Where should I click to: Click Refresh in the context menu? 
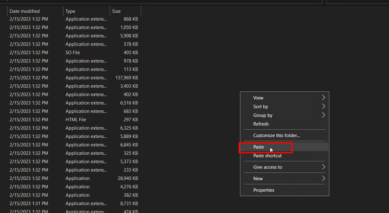(x=261, y=124)
